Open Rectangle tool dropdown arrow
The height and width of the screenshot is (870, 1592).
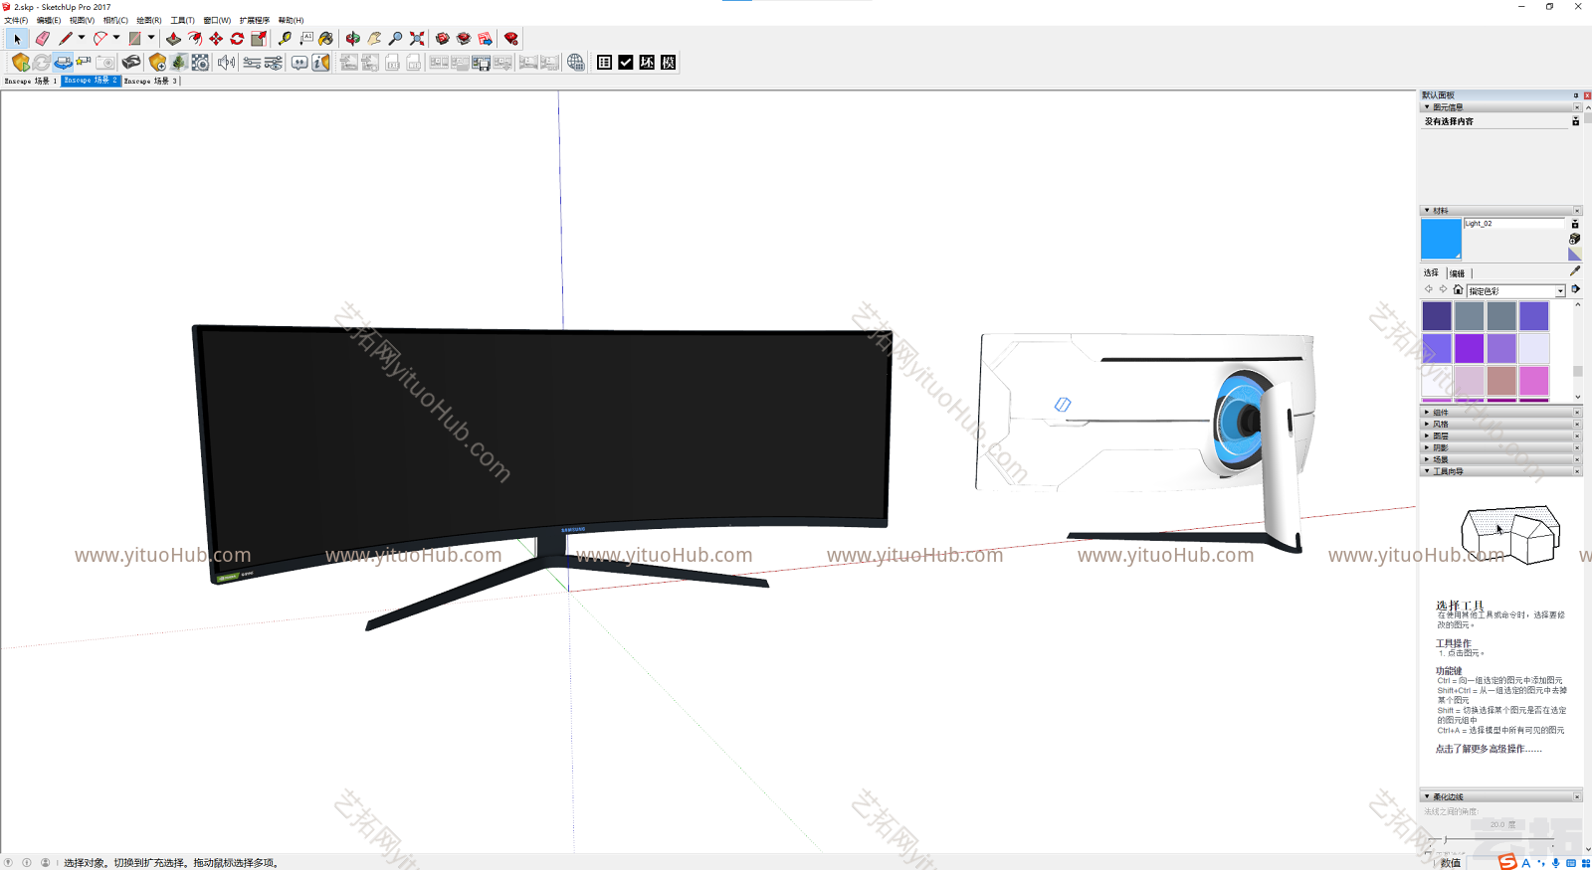pos(151,39)
